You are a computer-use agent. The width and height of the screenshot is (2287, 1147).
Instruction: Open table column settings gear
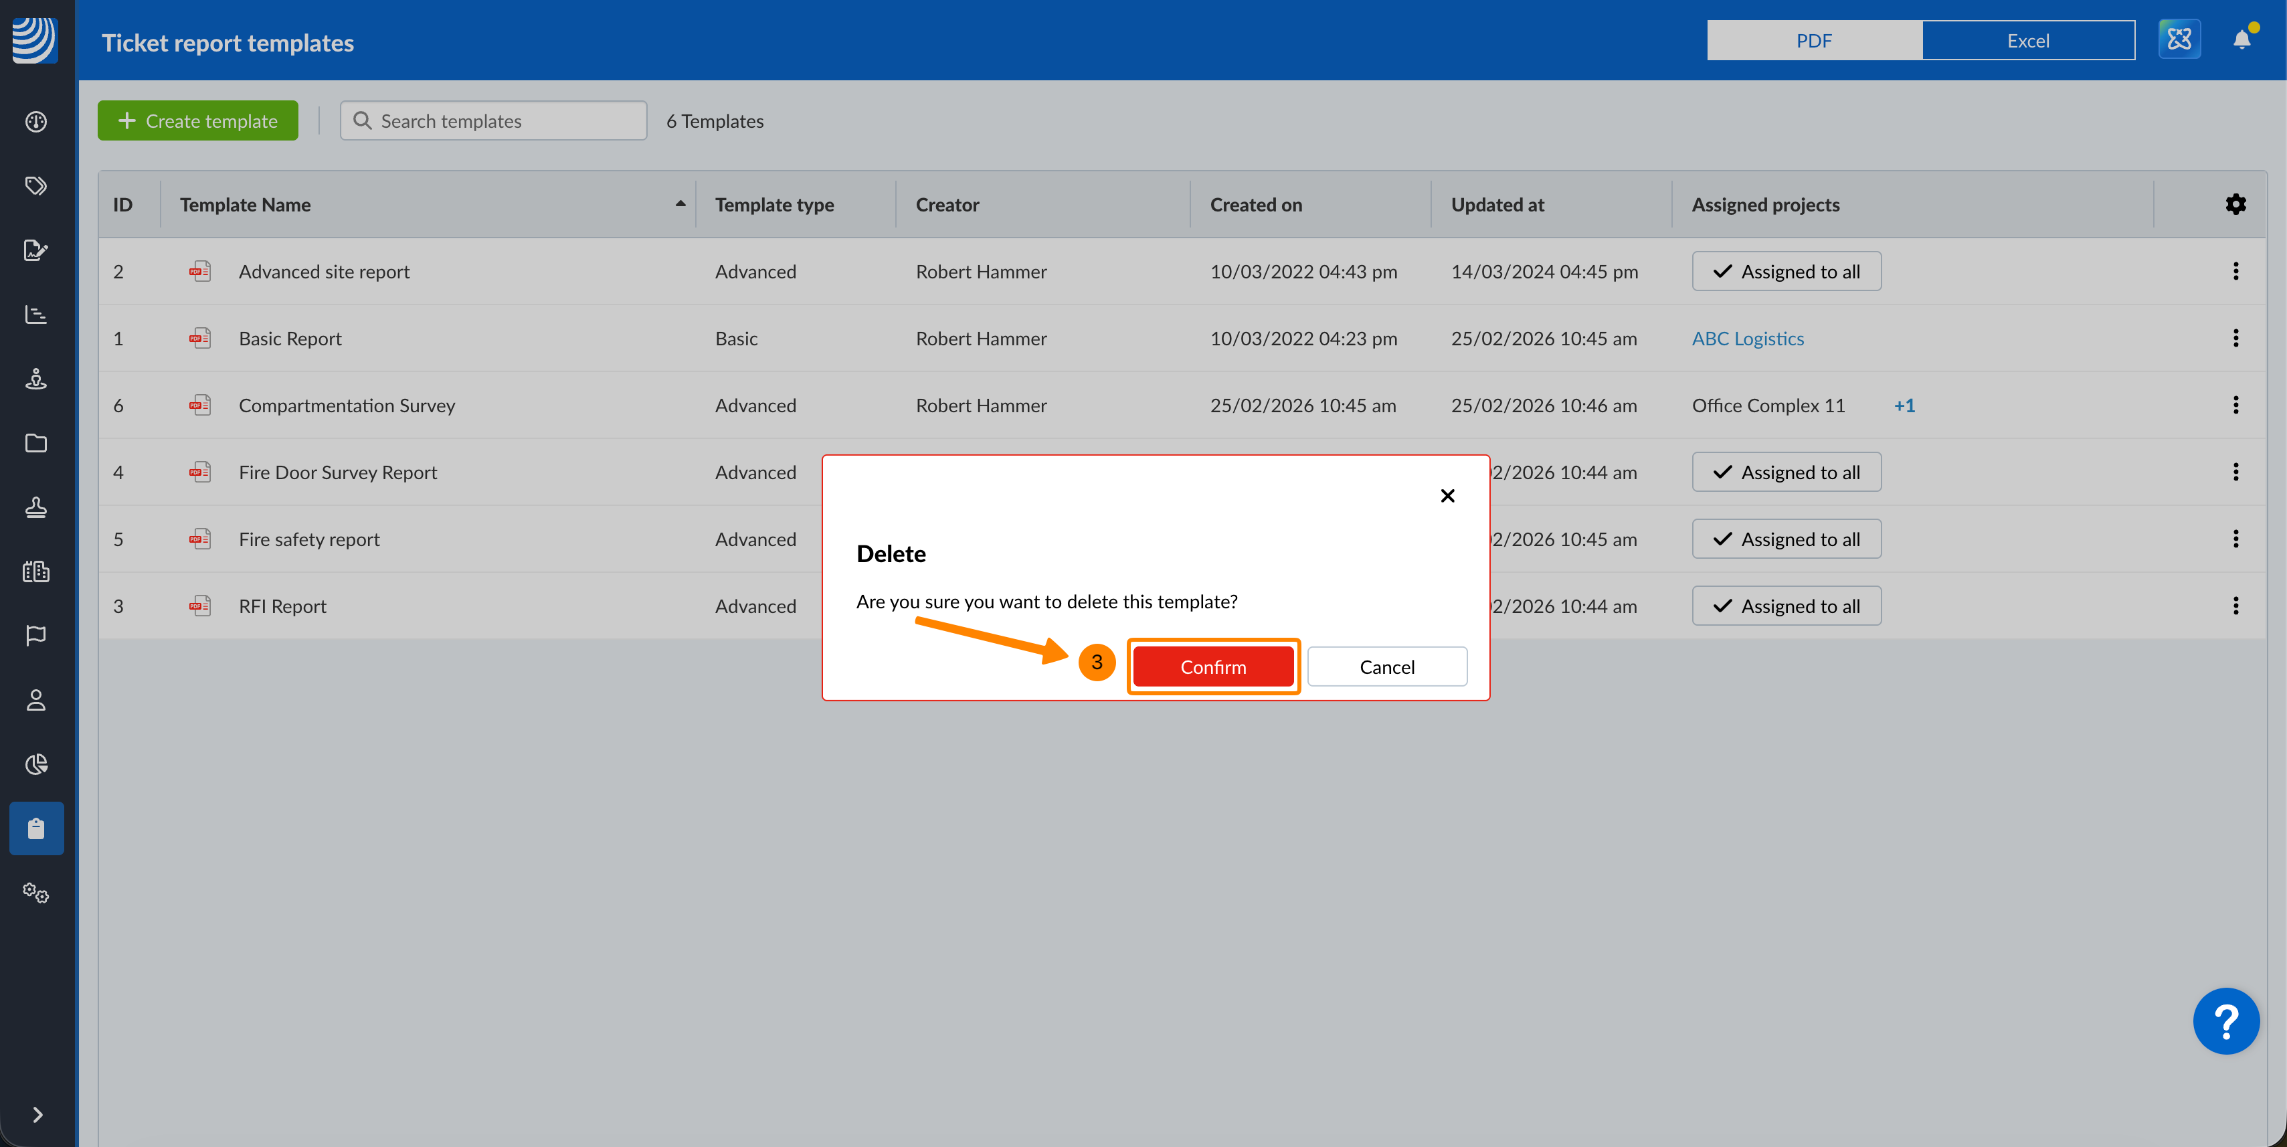click(2235, 204)
